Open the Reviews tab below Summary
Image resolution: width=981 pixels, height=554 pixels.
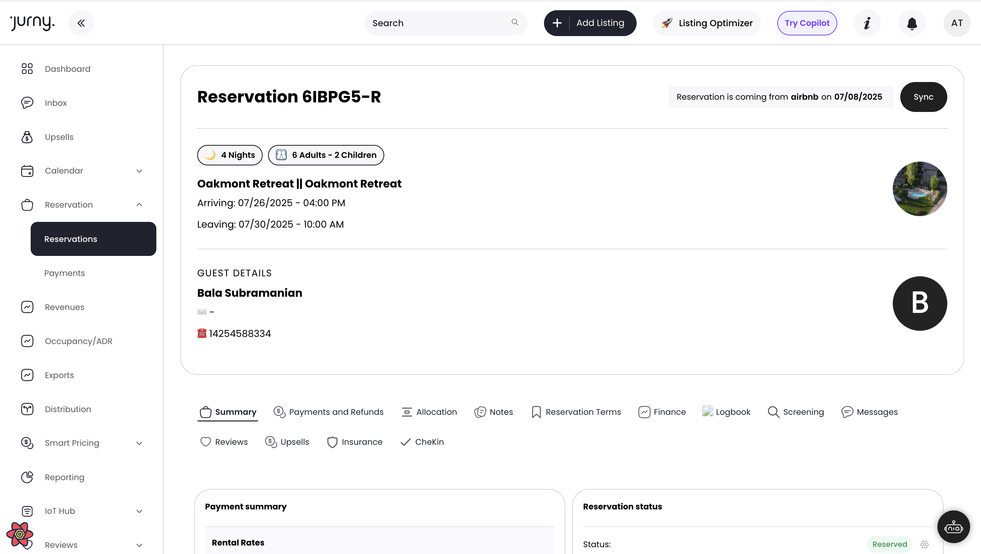[224, 442]
